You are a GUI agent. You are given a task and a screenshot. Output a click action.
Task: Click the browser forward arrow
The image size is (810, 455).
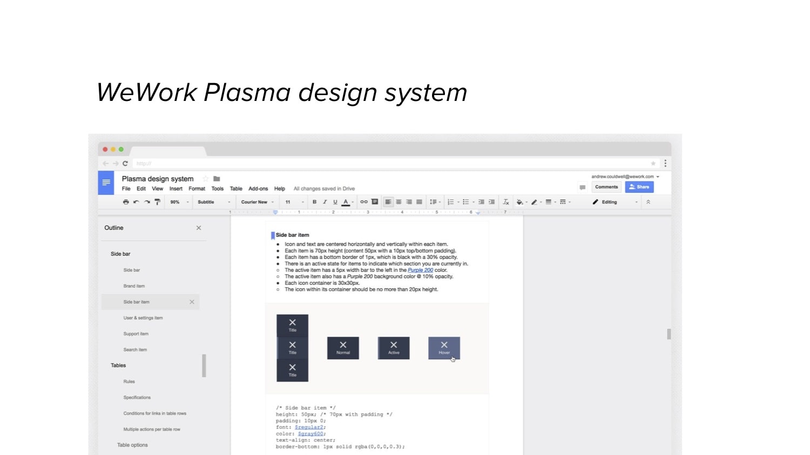point(116,163)
